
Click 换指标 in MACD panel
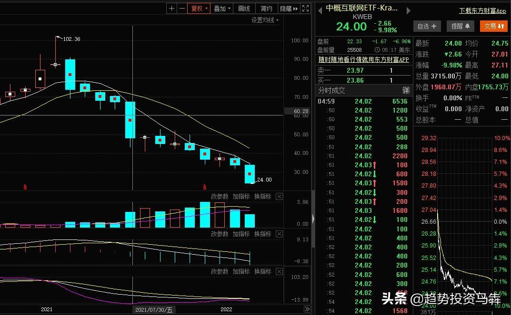tap(263, 234)
